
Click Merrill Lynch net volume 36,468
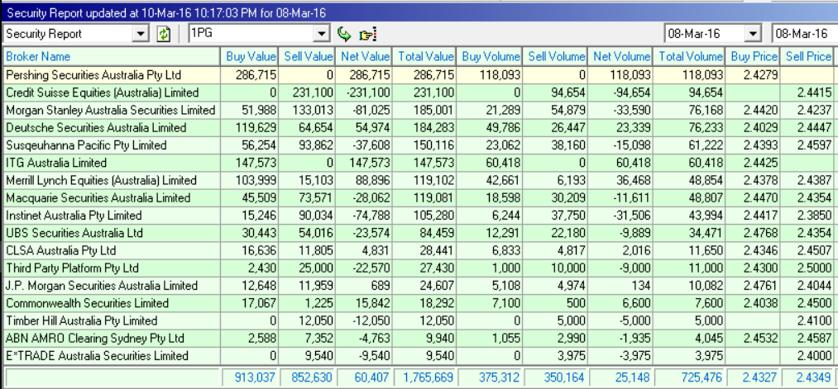(620, 180)
